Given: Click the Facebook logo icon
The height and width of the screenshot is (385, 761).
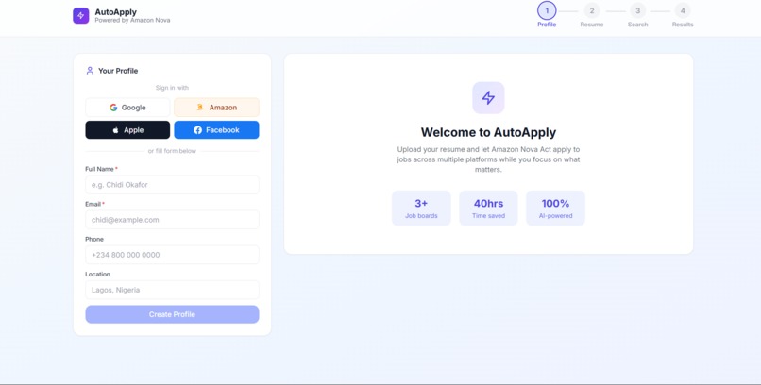Looking at the screenshot, I should click(197, 130).
